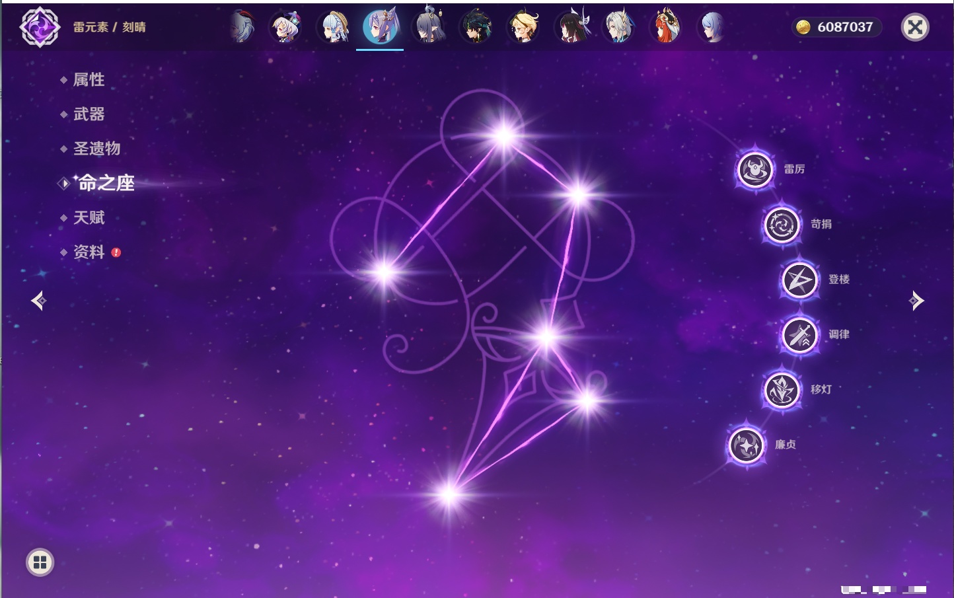Open the four-square grid menu button
The height and width of the screenshot is (598, 954).
click(40, 562)
